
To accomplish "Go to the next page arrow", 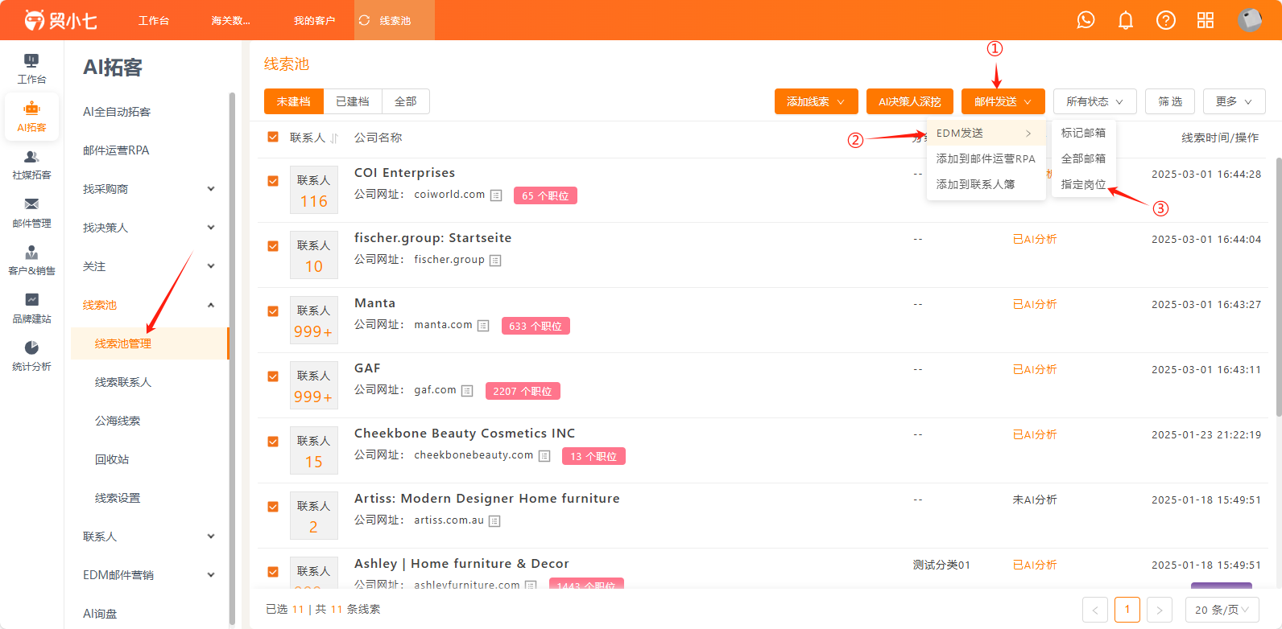I will tap(1160, 610).
